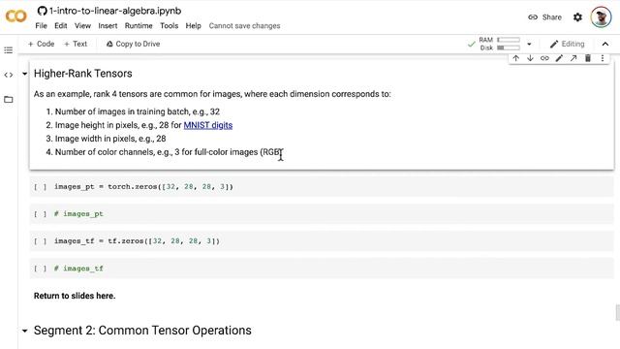Open the Tools menu

pyautogui.click(x=169, y=26)
